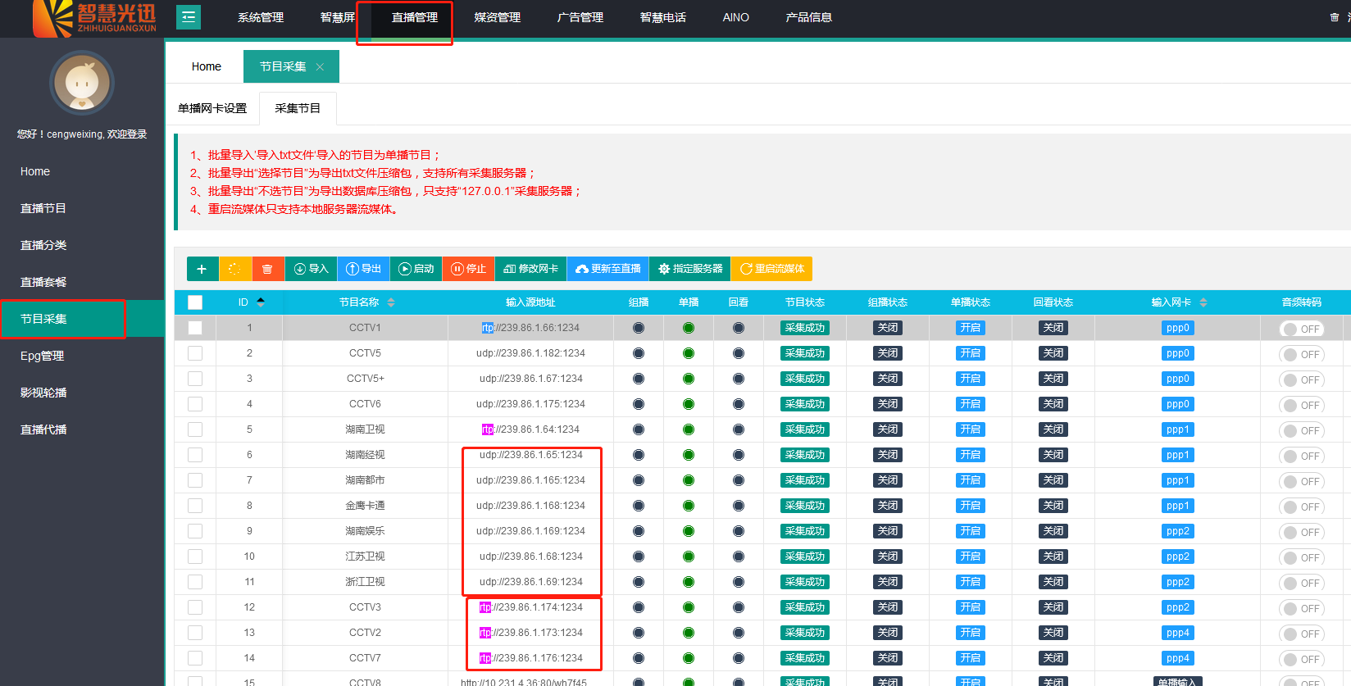This screenshot has width=1351, height=686.
Task: Sort by 节目名称 column arrows
Action: pyautogui.click(x=391, y=302)
